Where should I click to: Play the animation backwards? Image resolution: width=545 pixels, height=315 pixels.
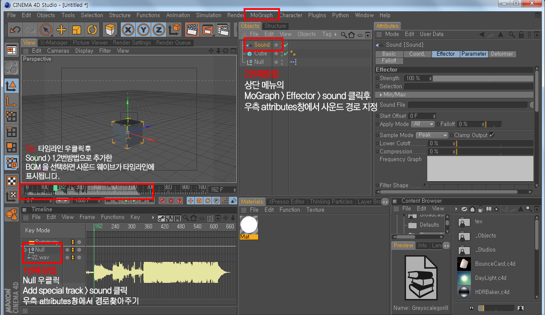click(126, 201)
